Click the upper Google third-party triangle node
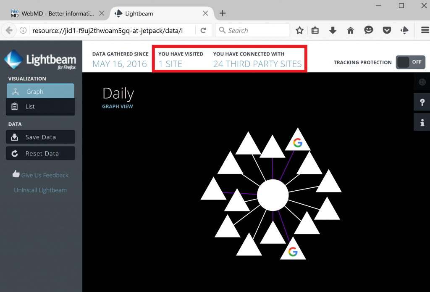The image size is (430, 292). coord(298,141)
